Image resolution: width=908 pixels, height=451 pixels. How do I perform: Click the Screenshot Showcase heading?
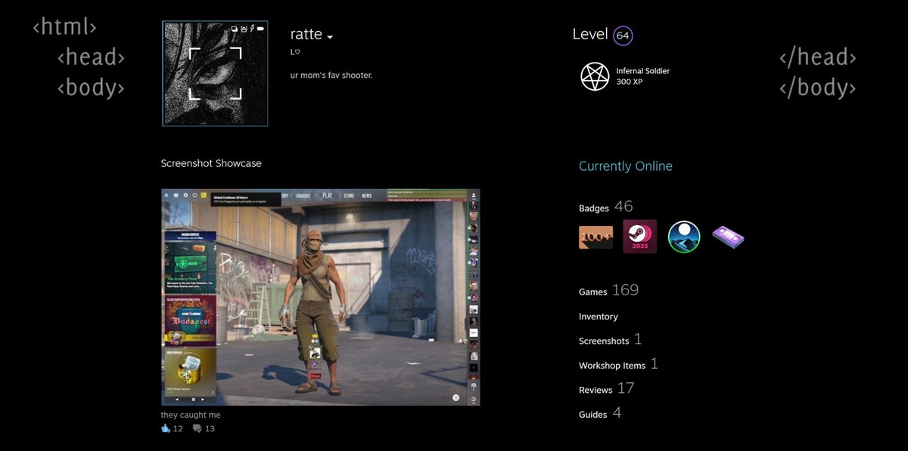click(x=211, y=163)
